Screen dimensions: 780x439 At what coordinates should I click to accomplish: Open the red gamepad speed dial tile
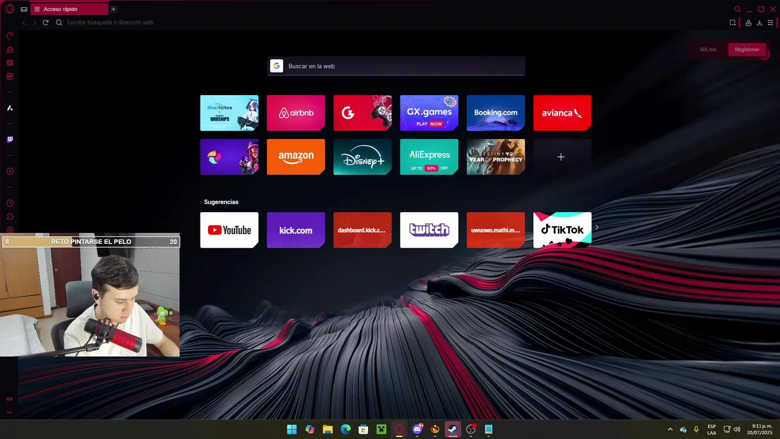click(362, 113)
